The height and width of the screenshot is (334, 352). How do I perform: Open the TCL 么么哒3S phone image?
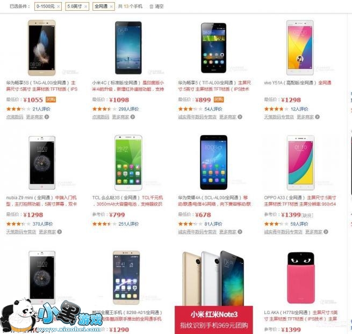pos(128,163)
